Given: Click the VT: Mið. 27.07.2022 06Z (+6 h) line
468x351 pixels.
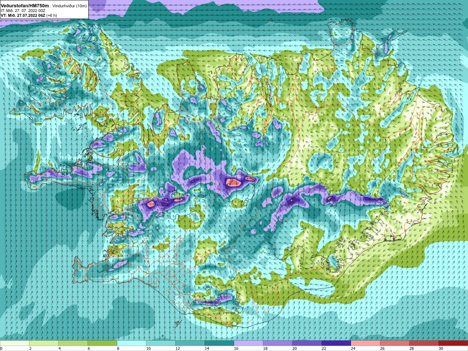Looking at the screenshot, I should [29, 15].
